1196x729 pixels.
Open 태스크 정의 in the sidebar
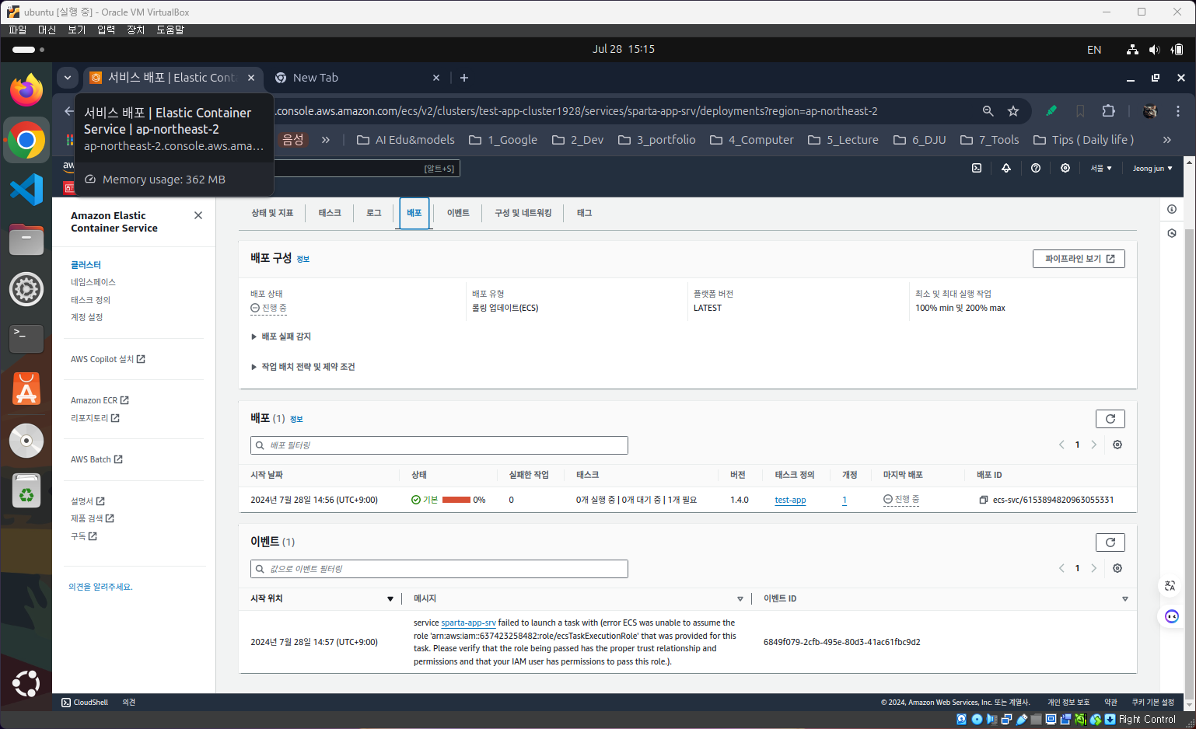[90, 300]
